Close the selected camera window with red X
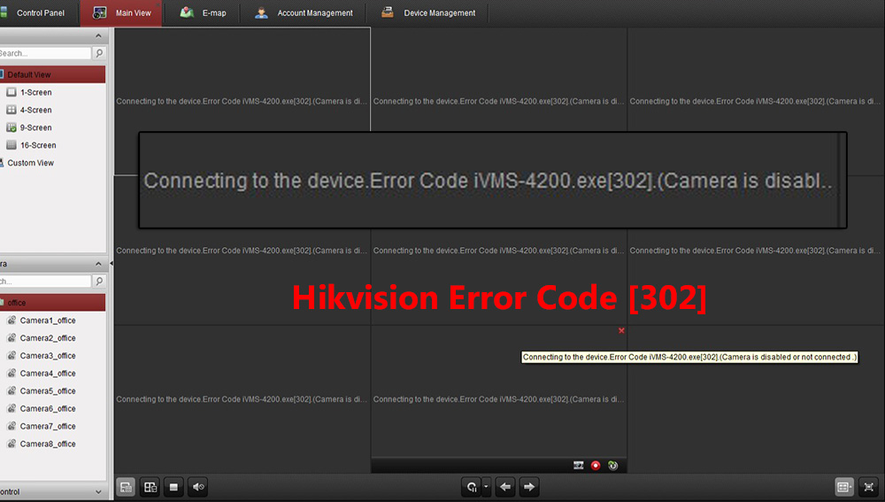This screenshot has height=502, width=885. (621, 330)
